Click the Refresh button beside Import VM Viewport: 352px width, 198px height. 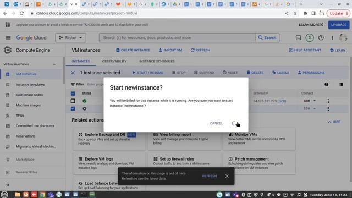(200, 50)
